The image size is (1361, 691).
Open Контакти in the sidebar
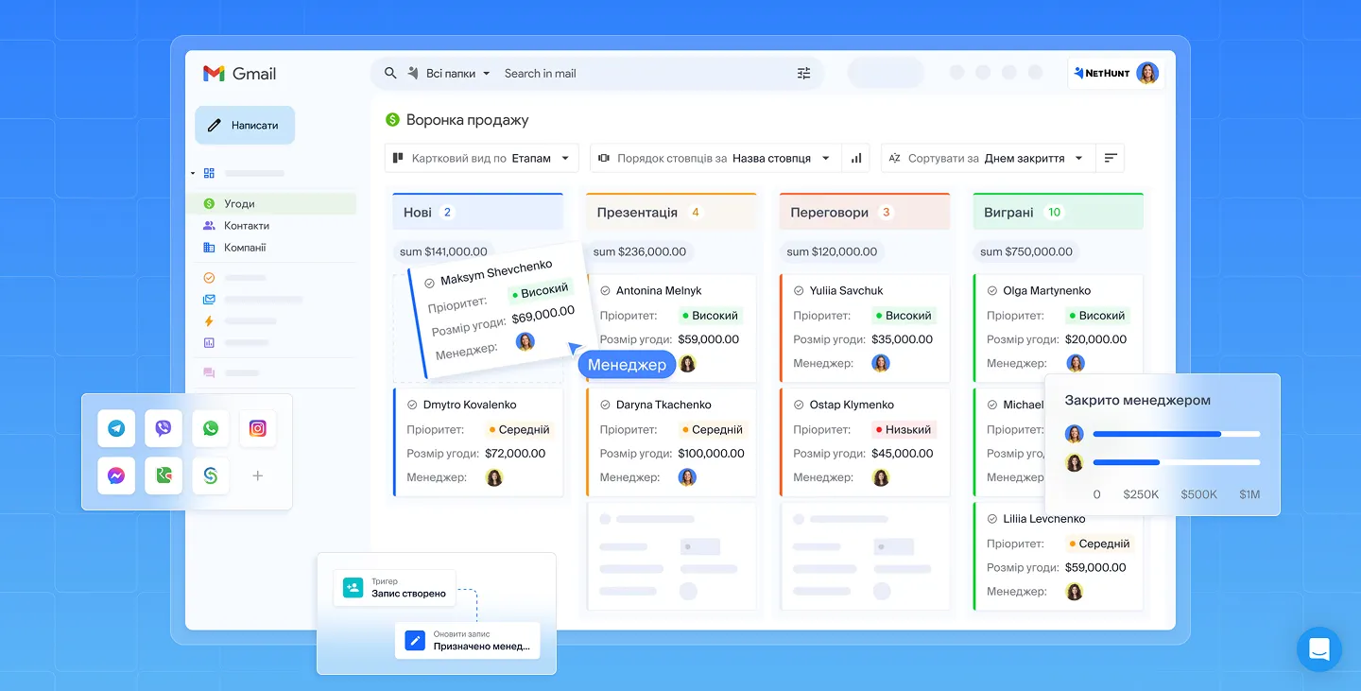(x=247, y=226)
